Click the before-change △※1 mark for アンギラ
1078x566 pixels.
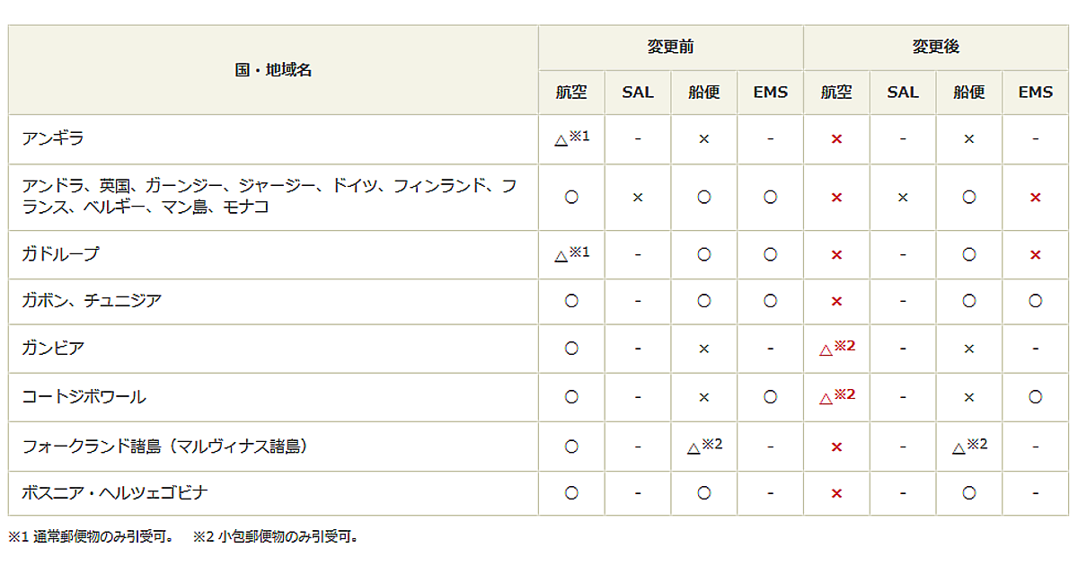(571, 139)
